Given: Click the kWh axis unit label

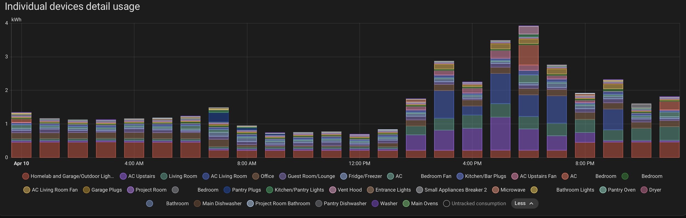Looking at the screenshot, I should (x=16, y=20).
